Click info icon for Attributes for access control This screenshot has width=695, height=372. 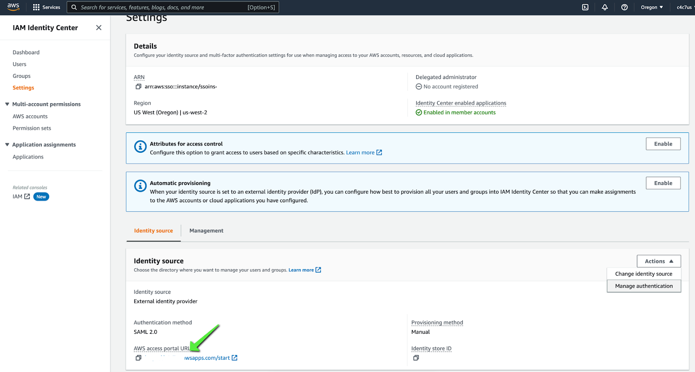(x=140, y=147)
